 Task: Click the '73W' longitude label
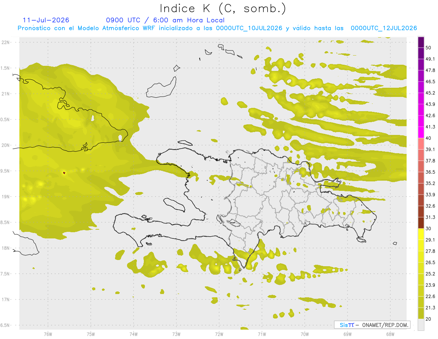pyautogui.click(x=176, y=334)
